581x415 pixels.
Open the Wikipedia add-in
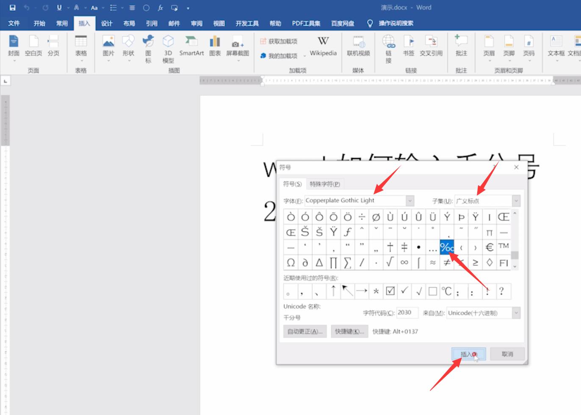(x=323, y=46)
